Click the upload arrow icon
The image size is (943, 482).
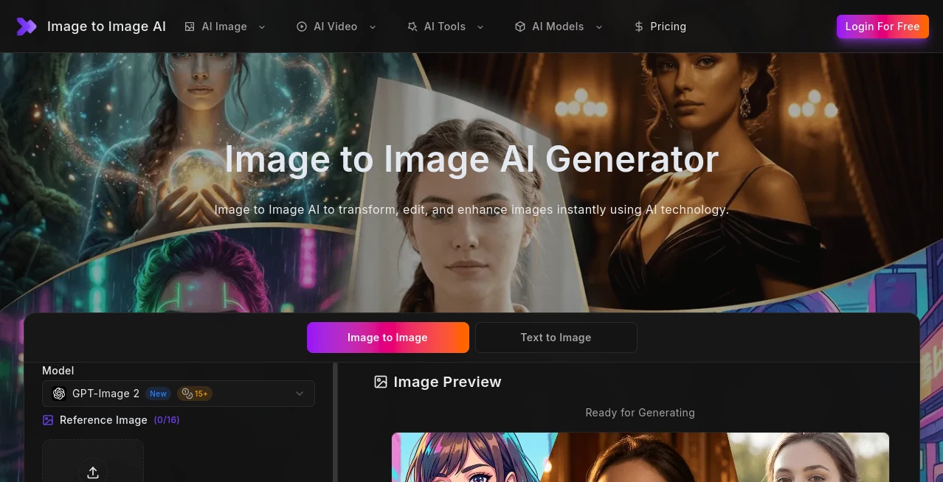pos(93,472)
